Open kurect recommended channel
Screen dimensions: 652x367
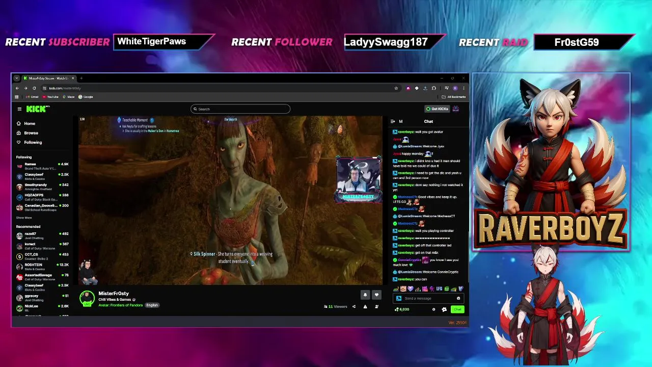point(43,246)
